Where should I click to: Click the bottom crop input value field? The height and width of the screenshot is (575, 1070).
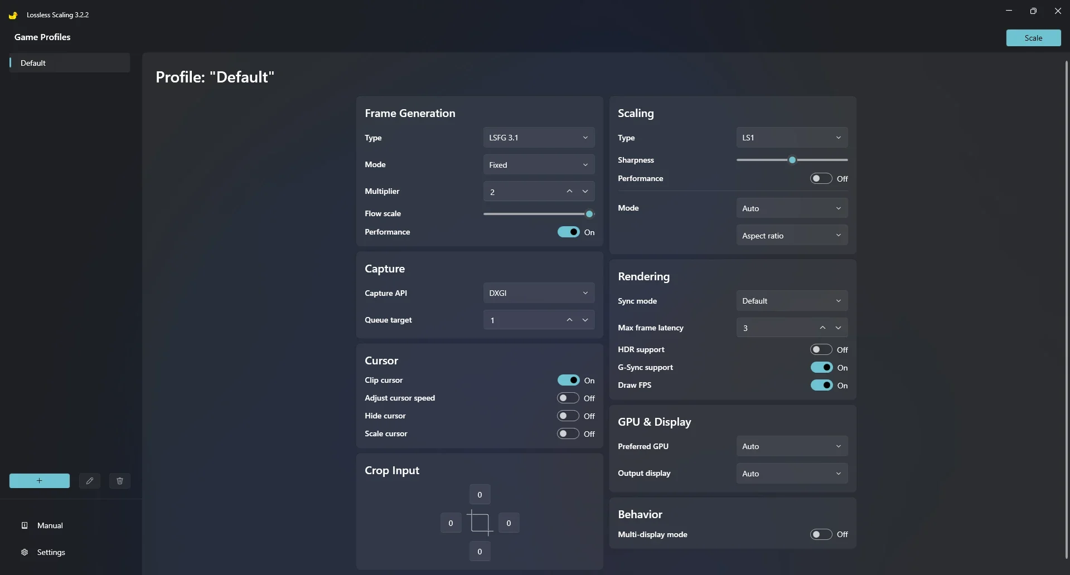[x=480, y=552]
